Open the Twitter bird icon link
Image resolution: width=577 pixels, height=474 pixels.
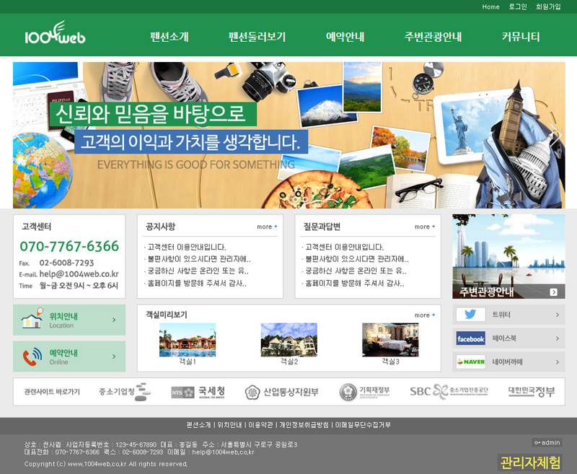click(470, 315)
